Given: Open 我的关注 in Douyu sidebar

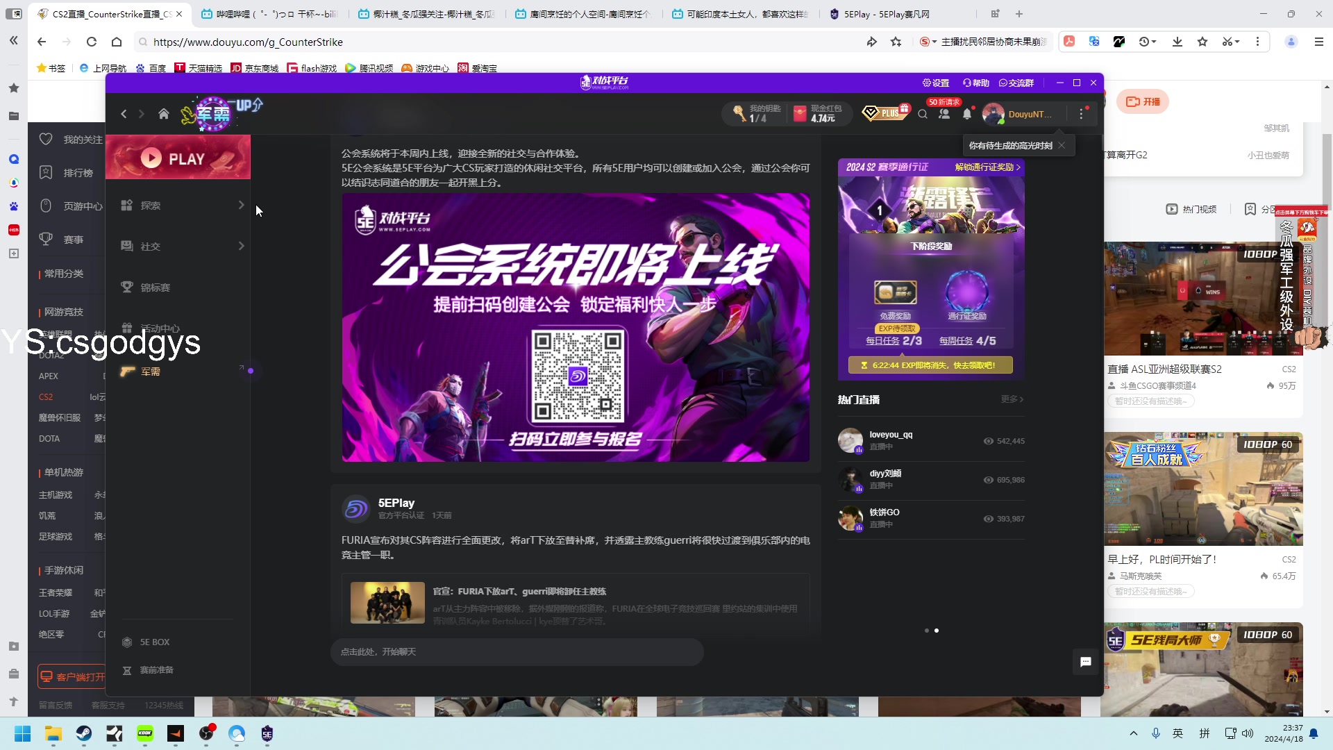Looking at the screenshot, I should [70, 140].
